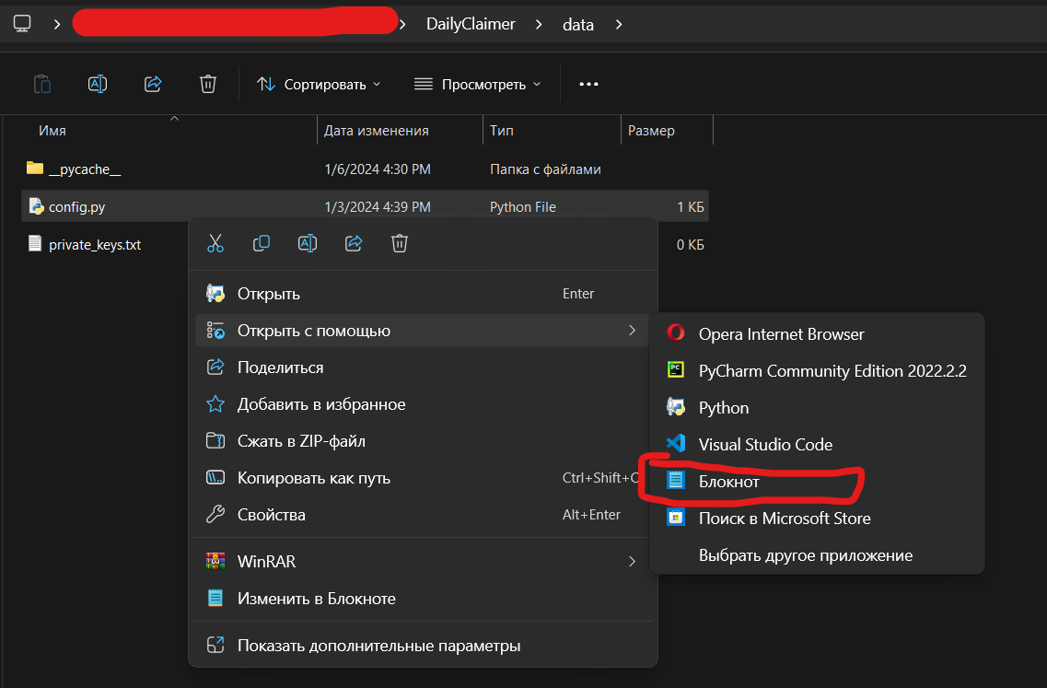Click the three-dots More options button
Screen dimensions: 1047x688
588,84
